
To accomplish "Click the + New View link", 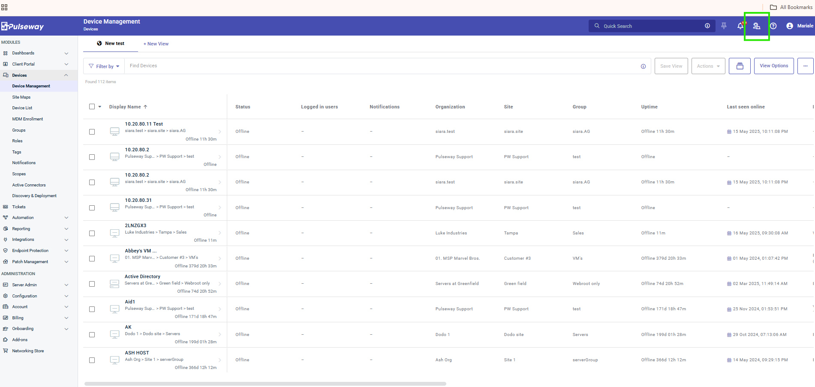I will click(x=156, y=44).
